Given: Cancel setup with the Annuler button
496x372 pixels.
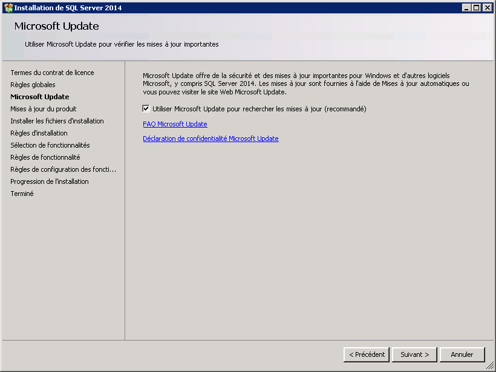Looking at the screenshot, I should 462,354.
